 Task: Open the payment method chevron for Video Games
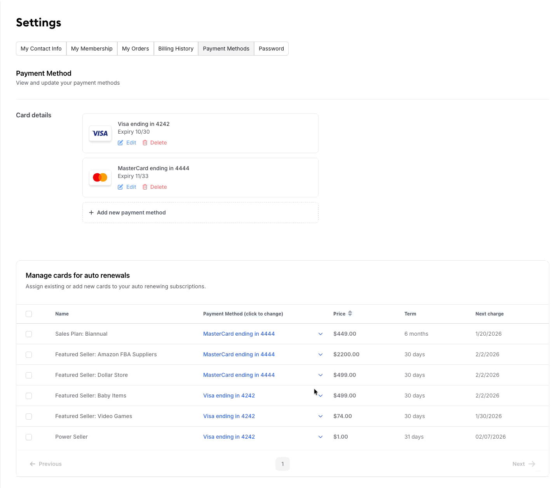click(x=321, y=416)
